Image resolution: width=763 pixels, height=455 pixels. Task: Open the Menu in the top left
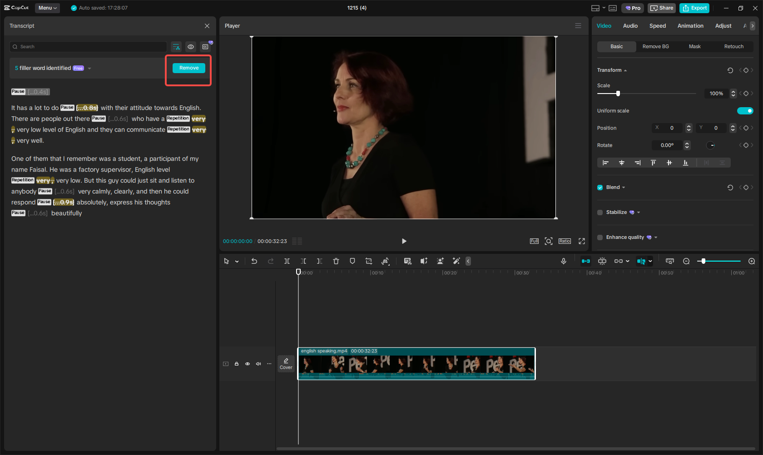point(47,8)
